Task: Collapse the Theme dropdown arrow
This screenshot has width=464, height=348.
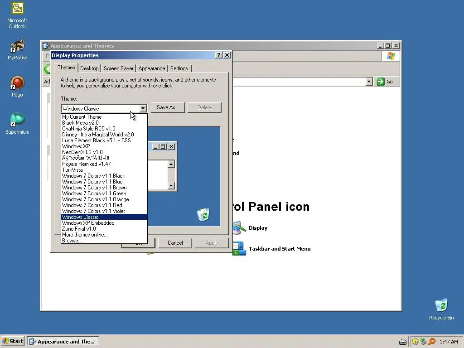Action: (143, 108)
